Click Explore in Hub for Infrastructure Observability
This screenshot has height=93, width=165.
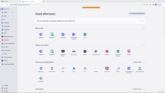click(137, 62)
